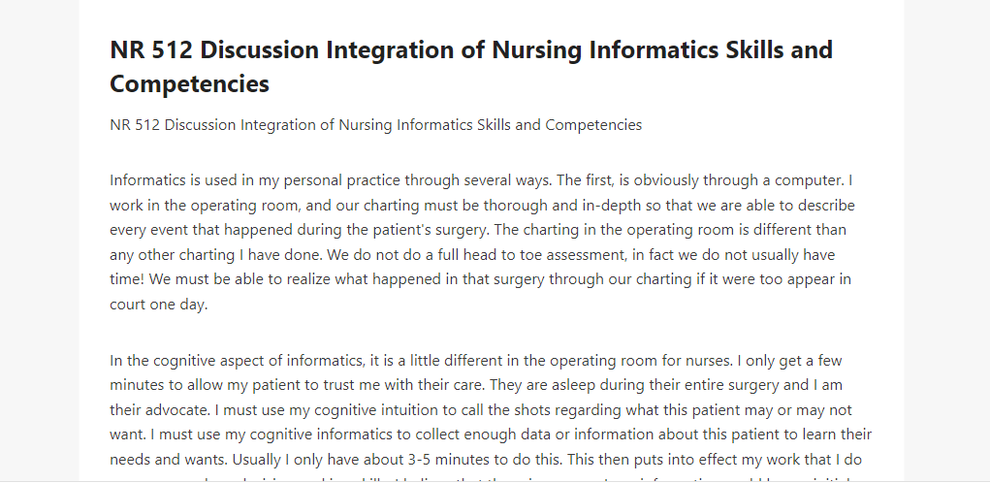Image resolution: width=990 pixels, height=483 pixels.
Task: Click the empty left gray page margin
Action: tap(39, 240)
